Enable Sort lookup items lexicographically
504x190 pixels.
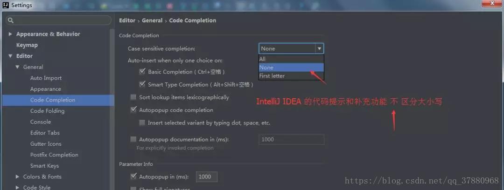[133, 97]
